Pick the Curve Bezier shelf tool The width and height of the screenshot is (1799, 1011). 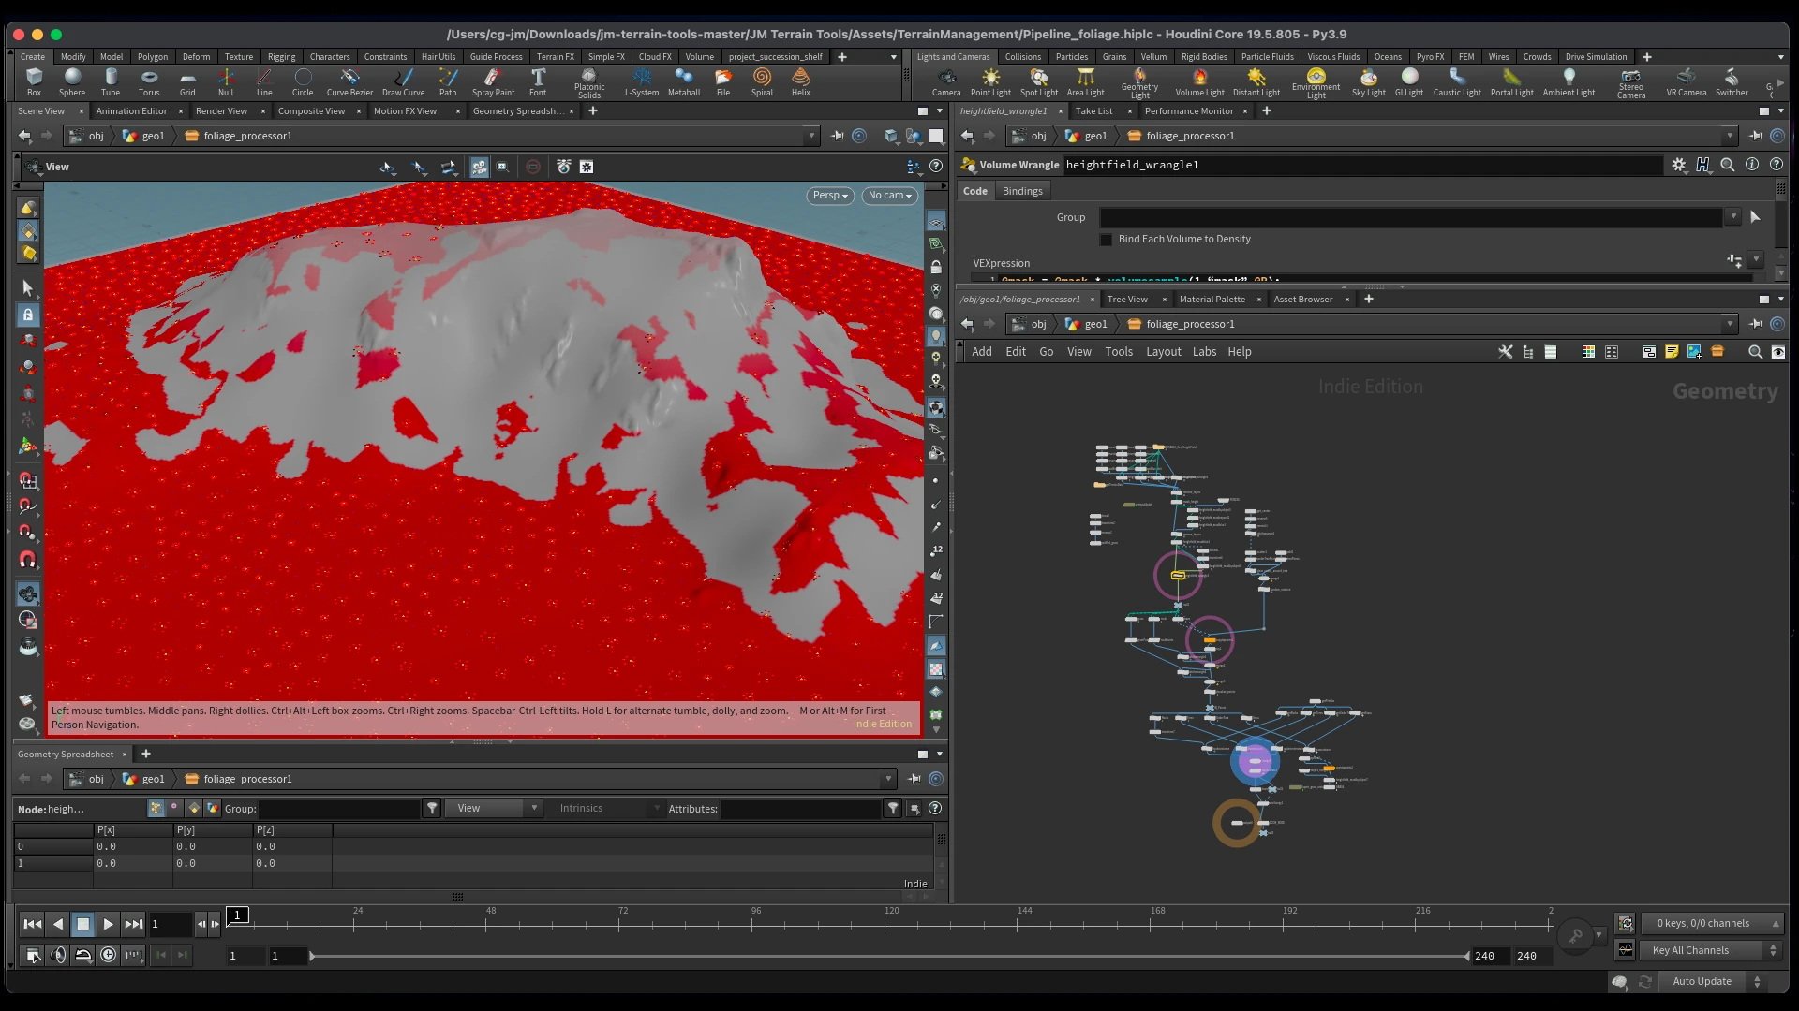349,82
